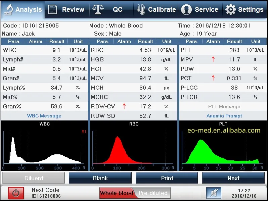The height and width of the screenshot is (201, 268).
Task: Go to the Calibrate tab
Action: tap(156, 9)
